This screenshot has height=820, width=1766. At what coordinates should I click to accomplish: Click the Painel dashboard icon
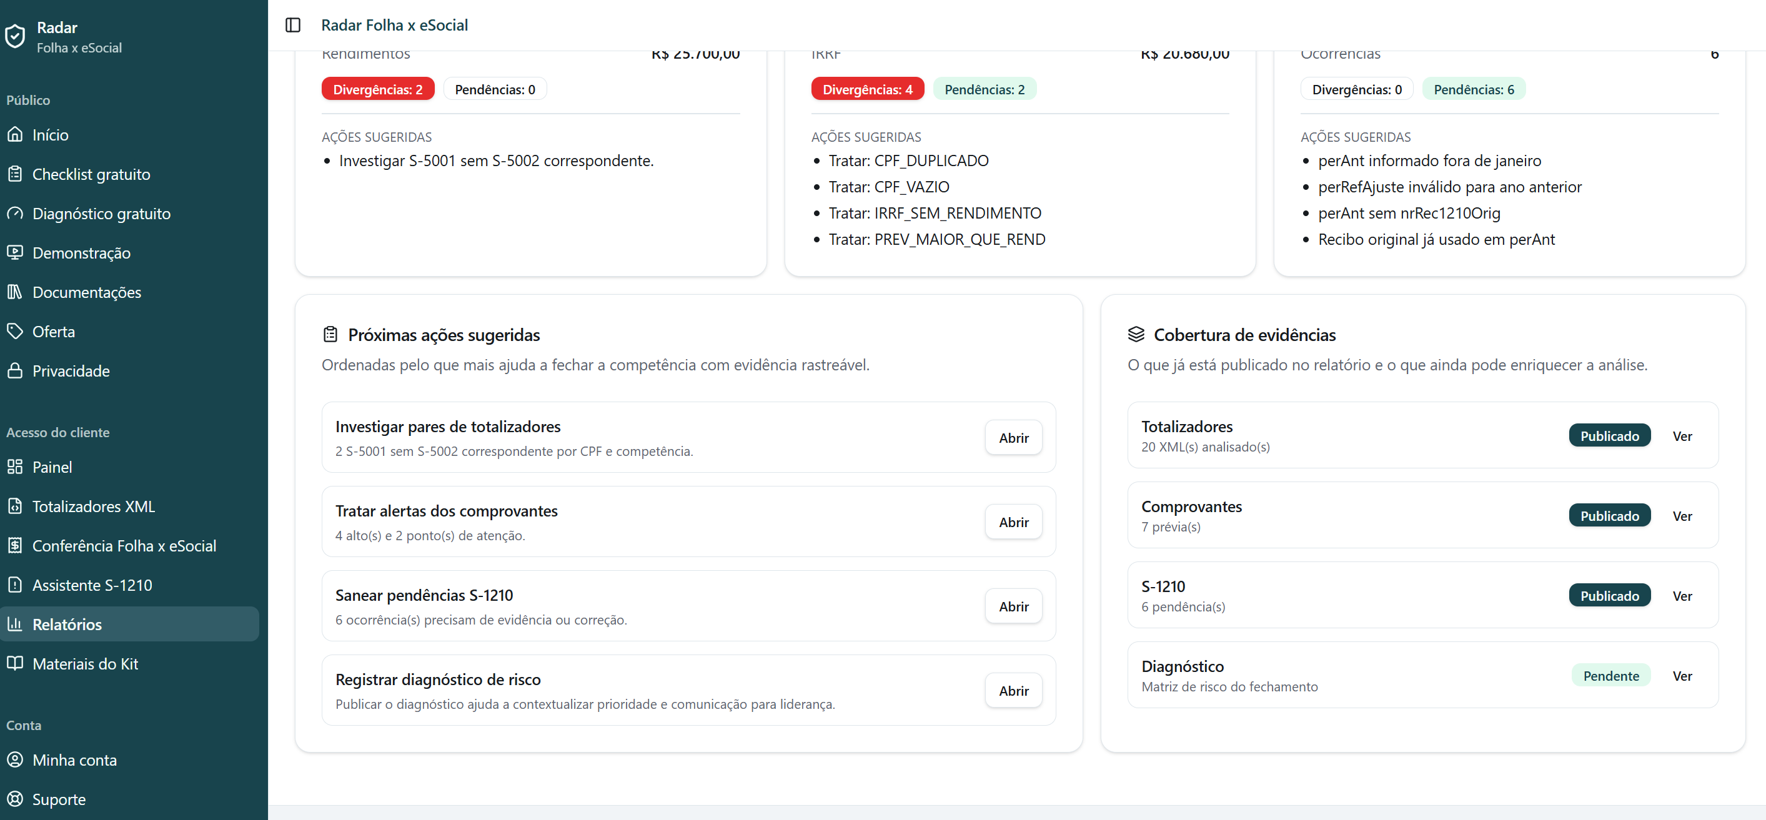[x=15, y=467]
